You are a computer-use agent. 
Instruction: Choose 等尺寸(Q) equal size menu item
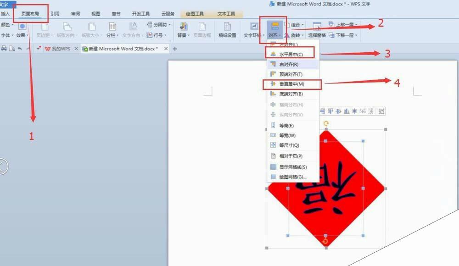pos(293,145)
